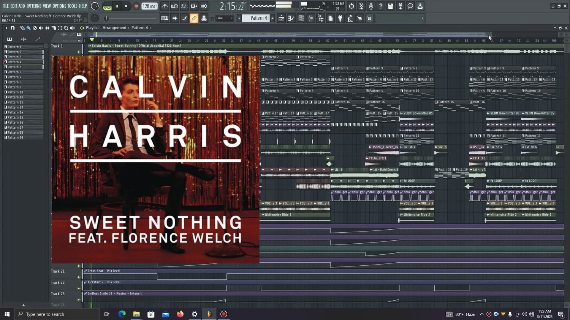This screenshot has width=570, height=320.
Task: Open the TOOLS menu
Action: (x=72, y=6)
